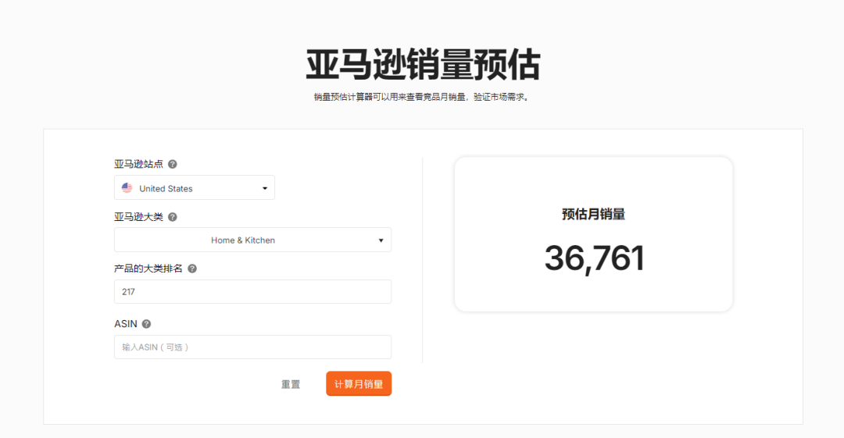The width and height of the screenshot is (844, 438).
Task: Click the 亚马逊站点 field label
Action: pyautogui.click(x=138, y=164)
